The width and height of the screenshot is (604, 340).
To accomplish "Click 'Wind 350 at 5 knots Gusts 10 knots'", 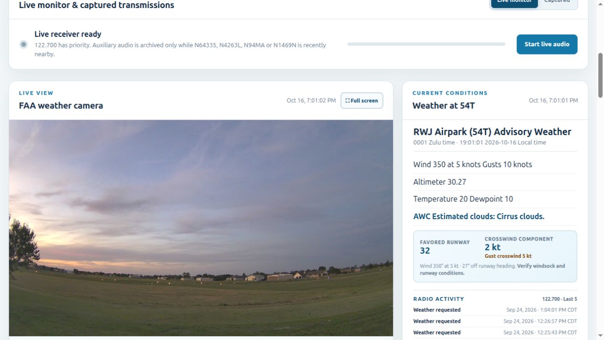I will point(473,164).
